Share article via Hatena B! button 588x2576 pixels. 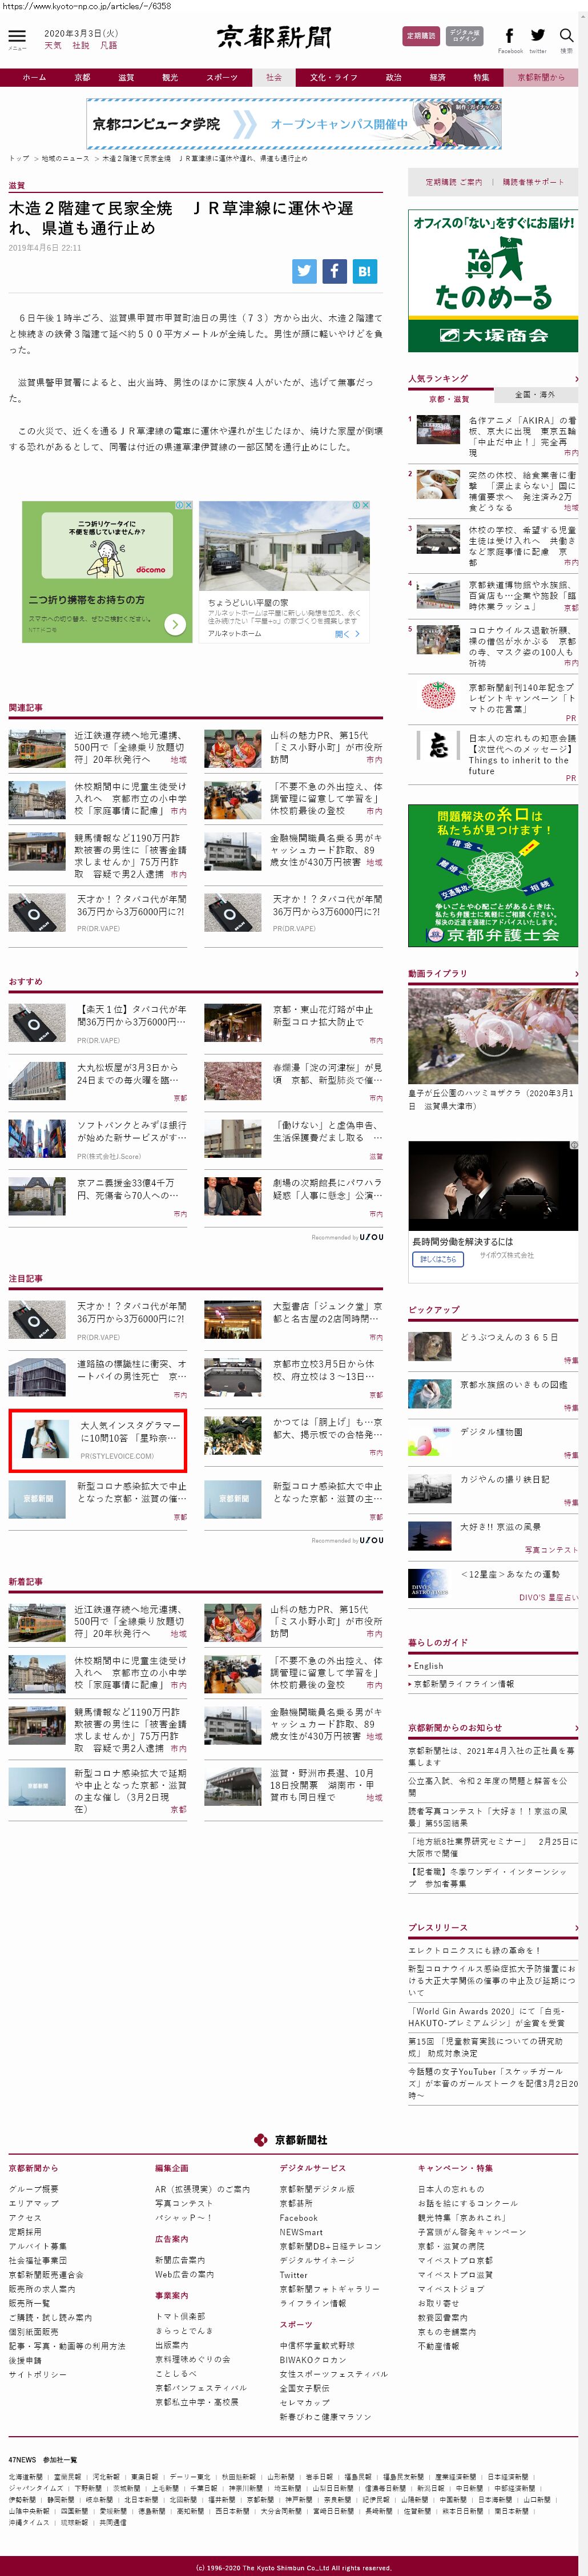[364, 270]
